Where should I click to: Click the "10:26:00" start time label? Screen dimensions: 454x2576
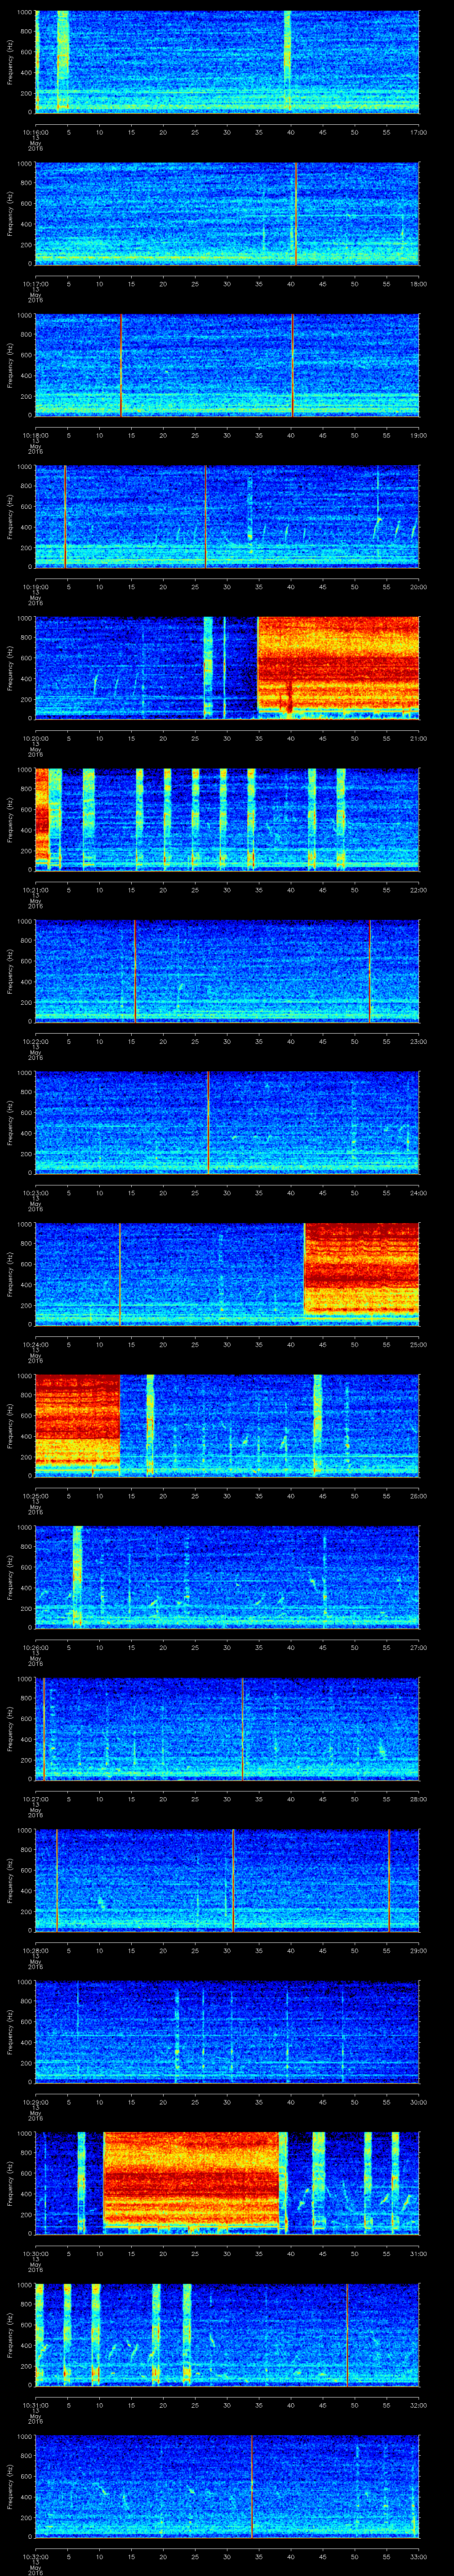[x=35, y=1647]
